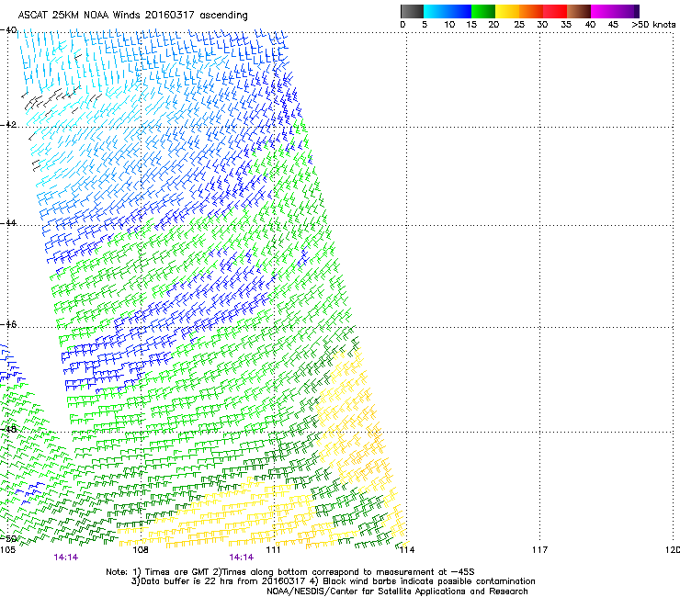Click the -44 latitude axis label
Viewport: 680px width, 597px height.
(8, 223)
